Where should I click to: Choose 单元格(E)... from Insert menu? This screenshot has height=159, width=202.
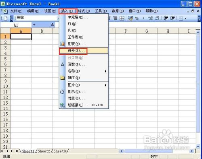point(84,17)
